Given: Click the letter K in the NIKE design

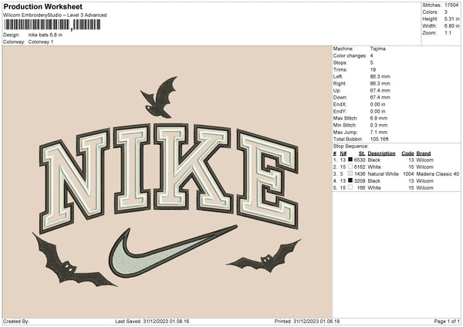Looking at the screenshot, I should tap(192, 168).
